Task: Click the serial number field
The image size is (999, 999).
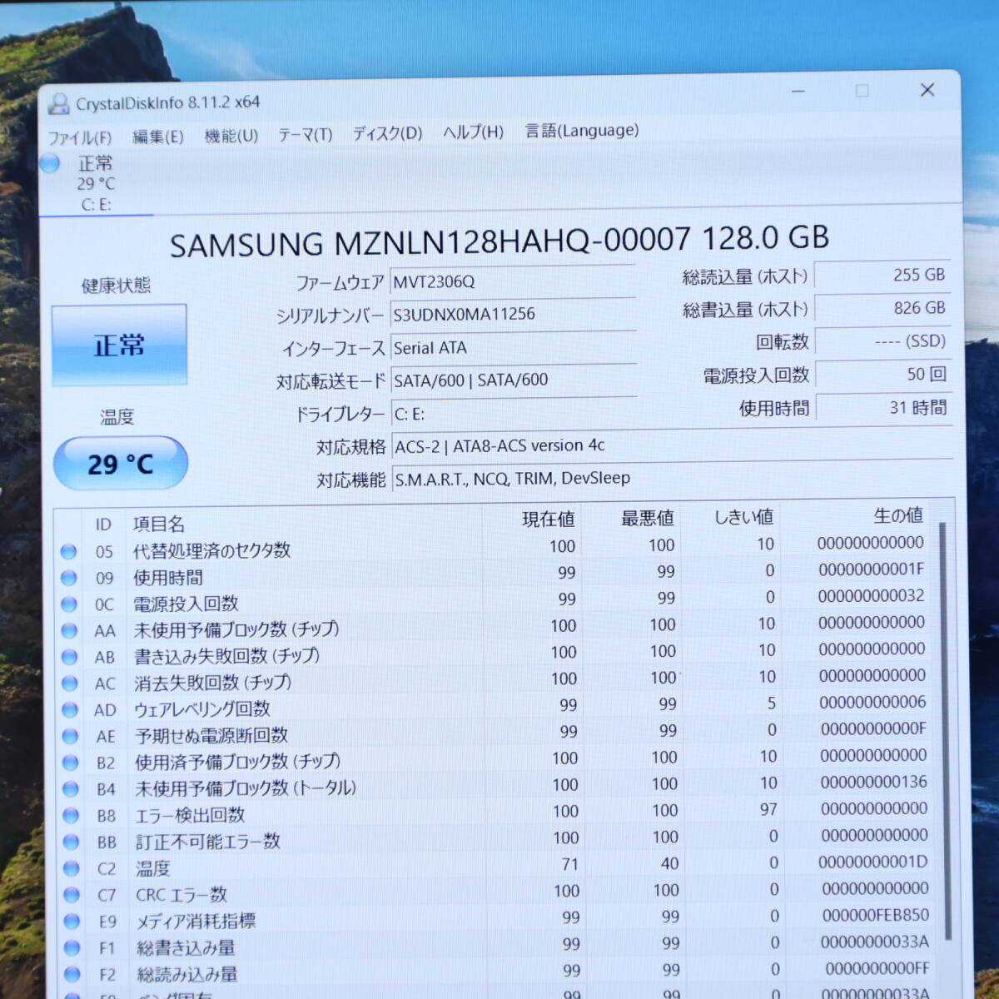Action: coord(512,314)
